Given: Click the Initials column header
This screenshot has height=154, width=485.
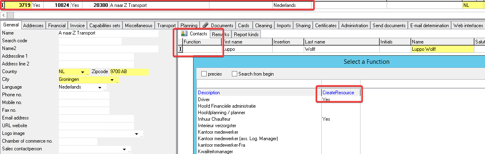Looking at the screenshot, I should click(x=395, y=42).
